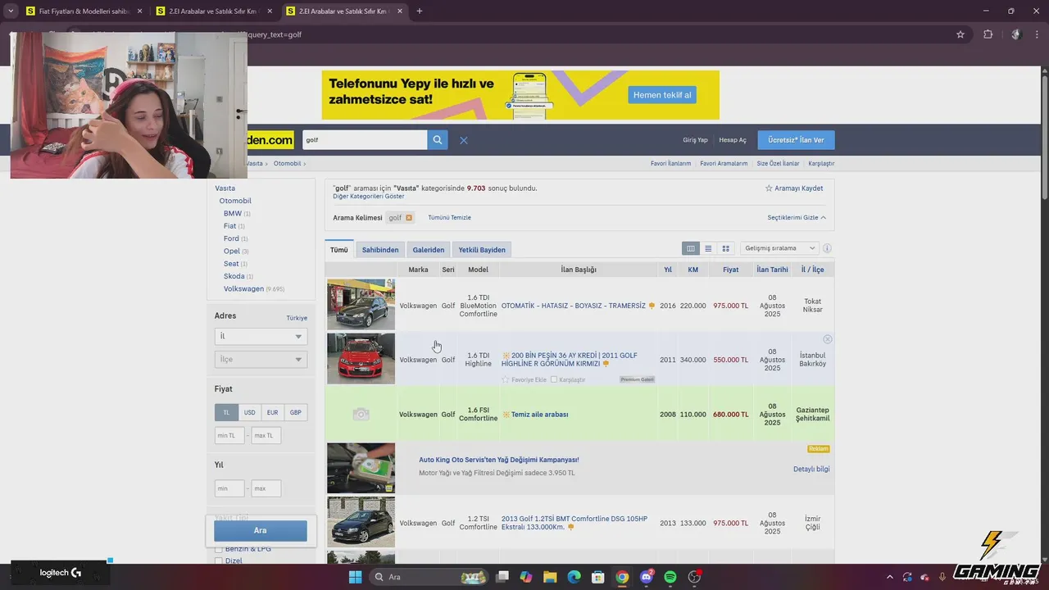
Task: Open OBS Studio from the taskbar
Action: (695, 577)
